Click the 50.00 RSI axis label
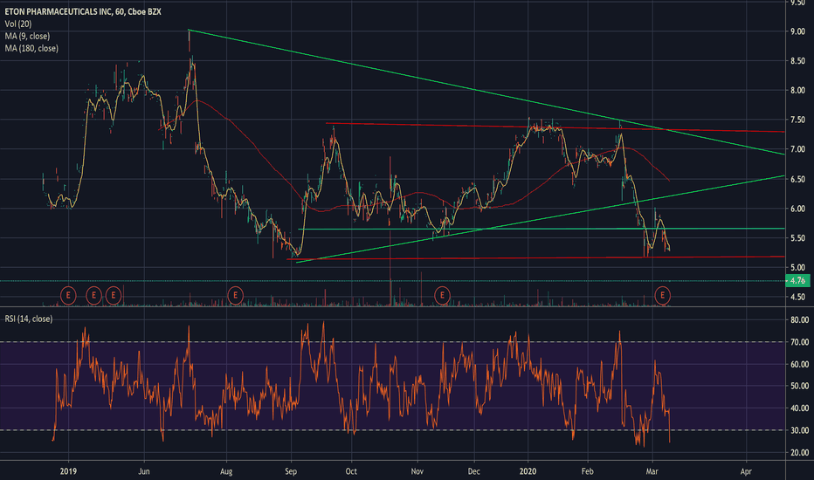 click(799, 386)
